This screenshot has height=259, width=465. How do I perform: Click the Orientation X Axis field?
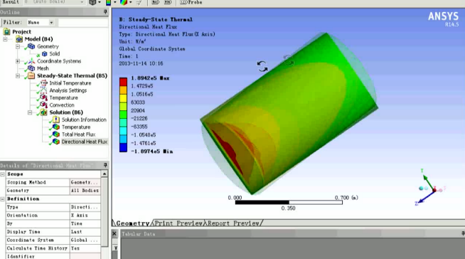85,216
